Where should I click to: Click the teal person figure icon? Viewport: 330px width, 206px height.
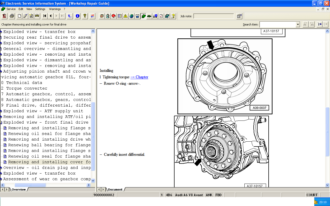(x=108, y=16)
